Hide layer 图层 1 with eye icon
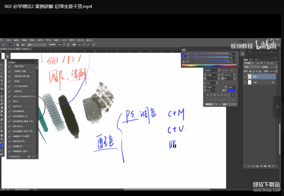 click(x=245, y=77)
